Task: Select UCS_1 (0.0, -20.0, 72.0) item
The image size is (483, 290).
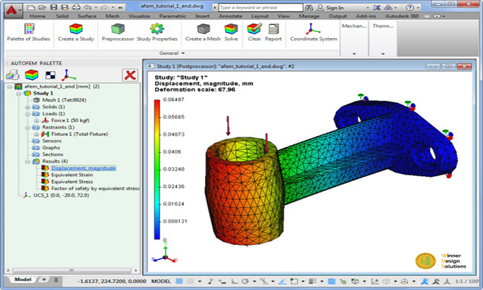Action: tap(61, 195)
